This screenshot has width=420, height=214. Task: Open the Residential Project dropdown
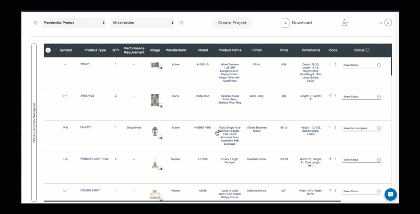click(x=74, y=23)
